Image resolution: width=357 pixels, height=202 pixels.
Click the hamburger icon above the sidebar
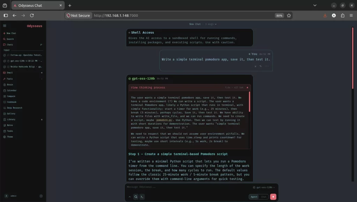pyautogui.click(x=5, y=26)
